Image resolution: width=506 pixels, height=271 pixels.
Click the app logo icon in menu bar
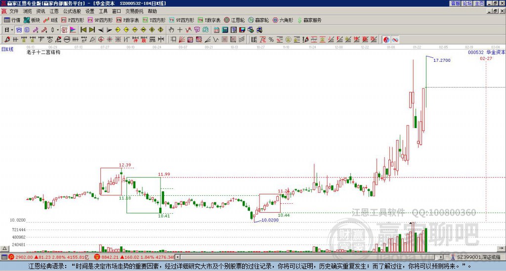[4, 11]
